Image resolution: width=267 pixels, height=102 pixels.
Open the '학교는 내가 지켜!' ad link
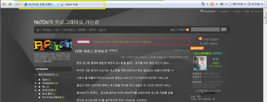[x=102, y=42]
